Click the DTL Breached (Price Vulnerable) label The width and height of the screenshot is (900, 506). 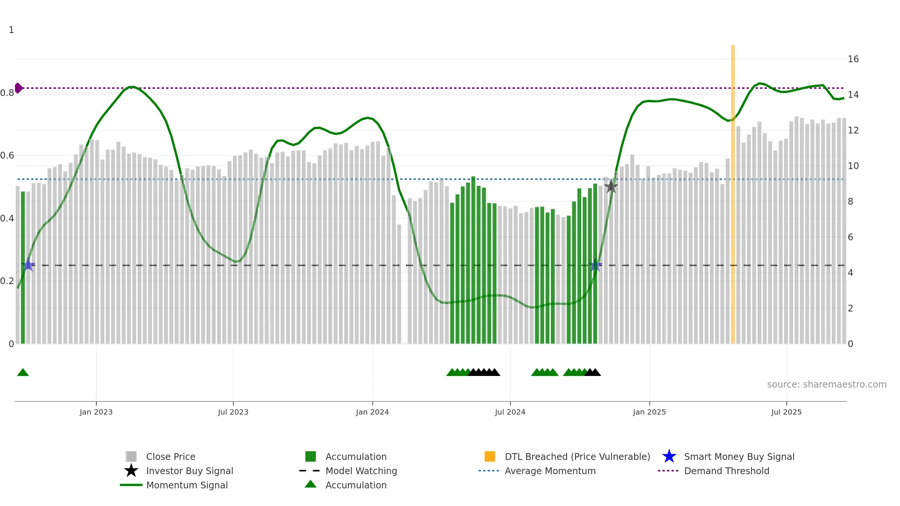(x=577, y=457)
